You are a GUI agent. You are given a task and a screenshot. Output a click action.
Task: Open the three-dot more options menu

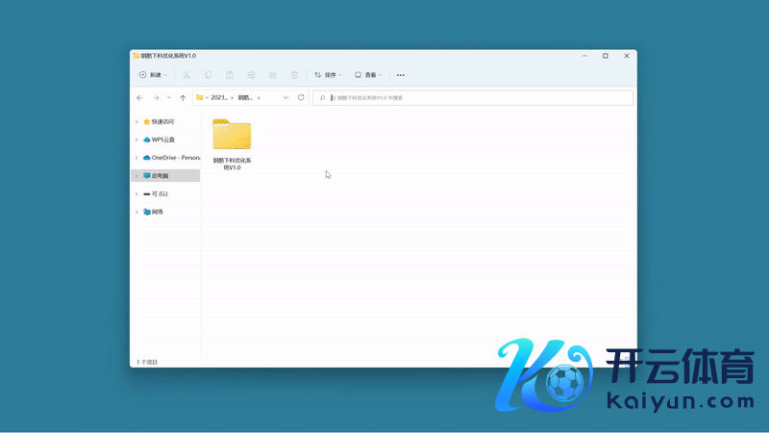click(x=401, y=75)
